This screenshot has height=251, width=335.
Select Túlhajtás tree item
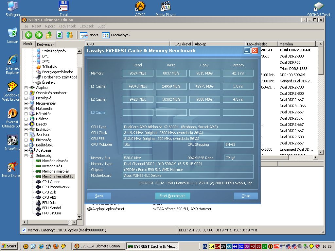click(49, 67)
